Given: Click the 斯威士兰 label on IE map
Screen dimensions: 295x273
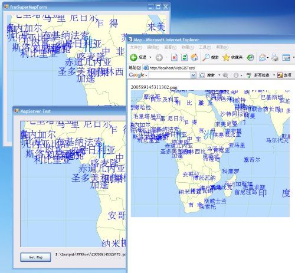Looking at the screenshot, I should point(215,201).
